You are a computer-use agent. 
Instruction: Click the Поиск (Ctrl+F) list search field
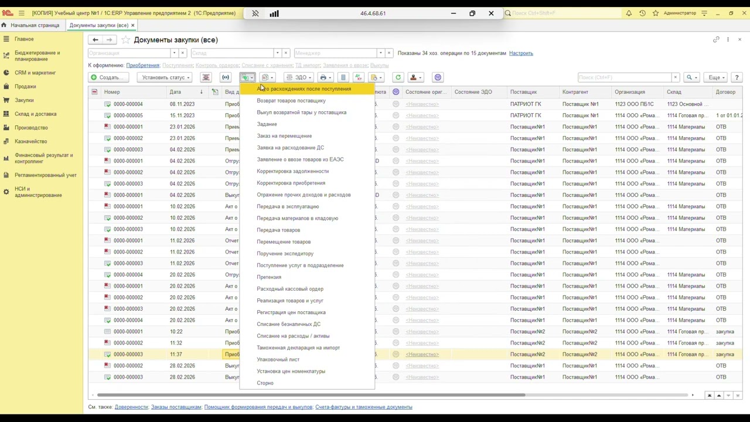click(x=624, y=77)
